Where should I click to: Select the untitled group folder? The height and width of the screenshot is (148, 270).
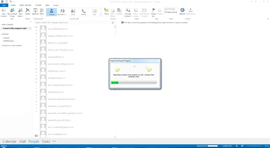click(x=8, y=41)
